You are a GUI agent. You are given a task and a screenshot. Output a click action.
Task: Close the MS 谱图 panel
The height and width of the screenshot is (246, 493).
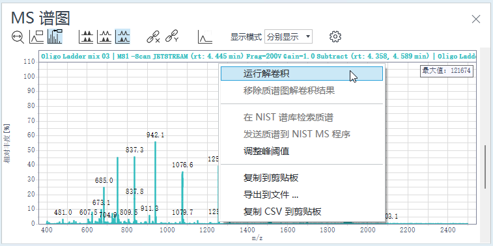click(476, 19)
